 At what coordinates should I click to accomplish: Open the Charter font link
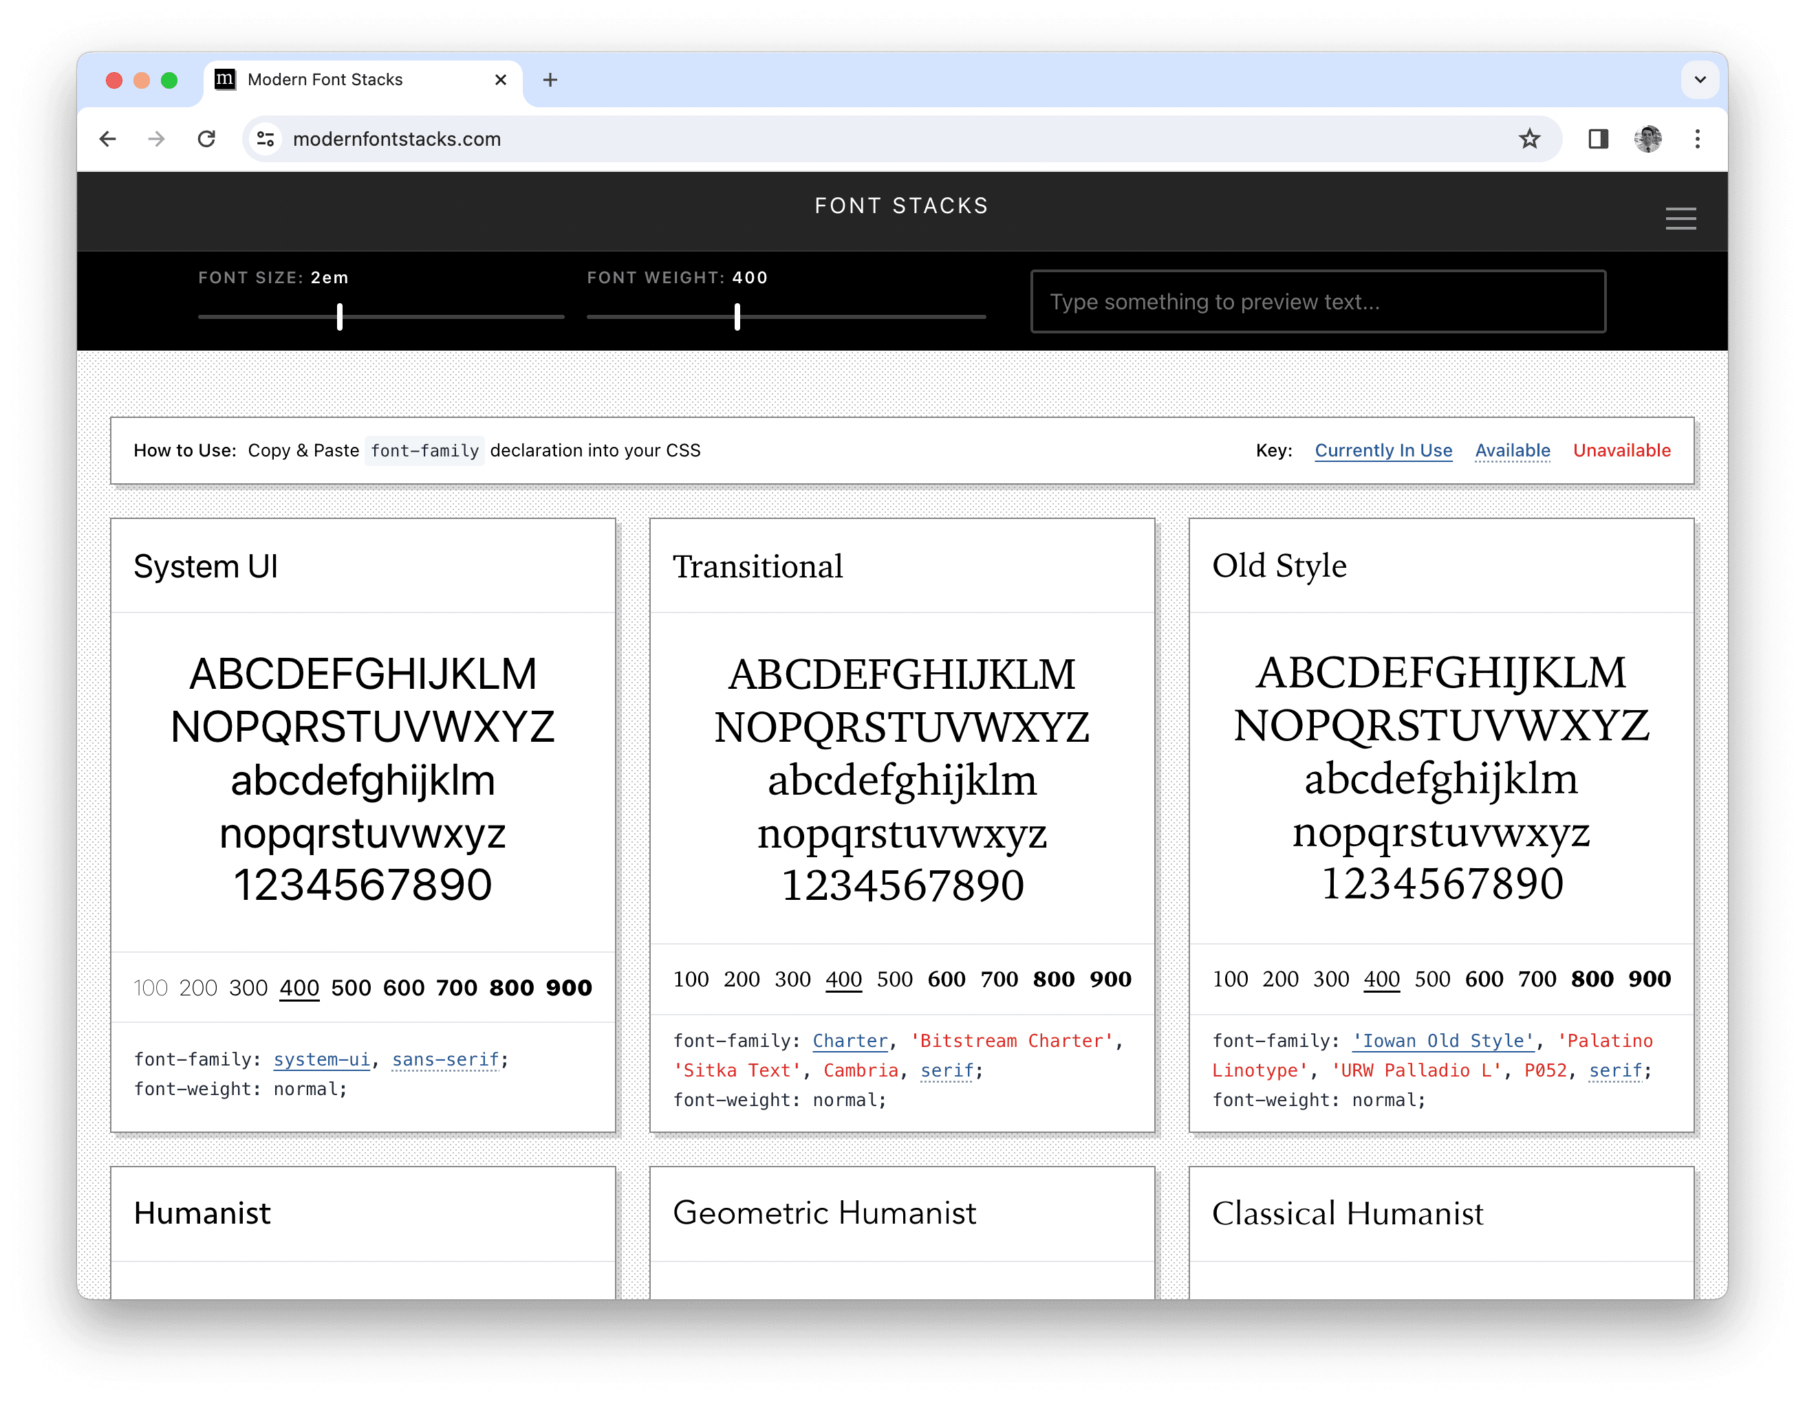850,1041
